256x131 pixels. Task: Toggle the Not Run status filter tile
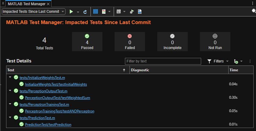[x=215, y=41]
